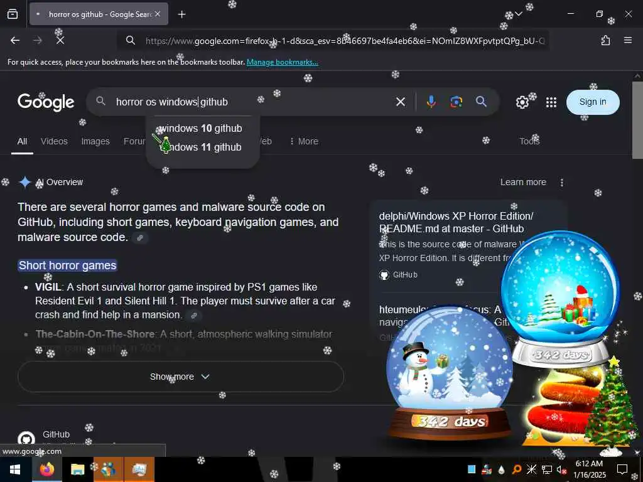The image size is (643, 482).
Task: Click GitHub source under Horror Edition card
Action: point(399,275)
